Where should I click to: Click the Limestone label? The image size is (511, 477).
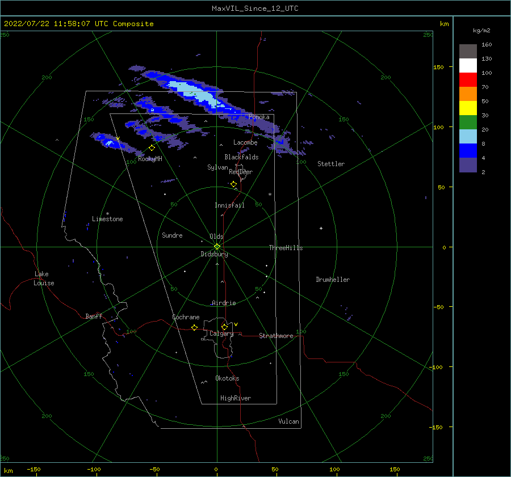[107, 219]
